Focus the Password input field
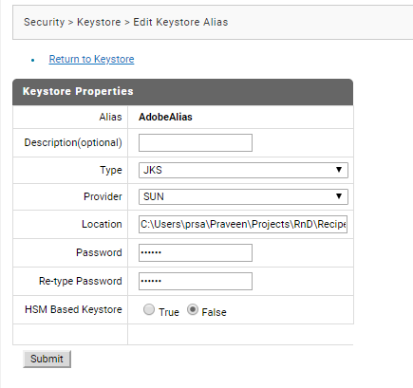413x388 pixels. pos(196,252)
